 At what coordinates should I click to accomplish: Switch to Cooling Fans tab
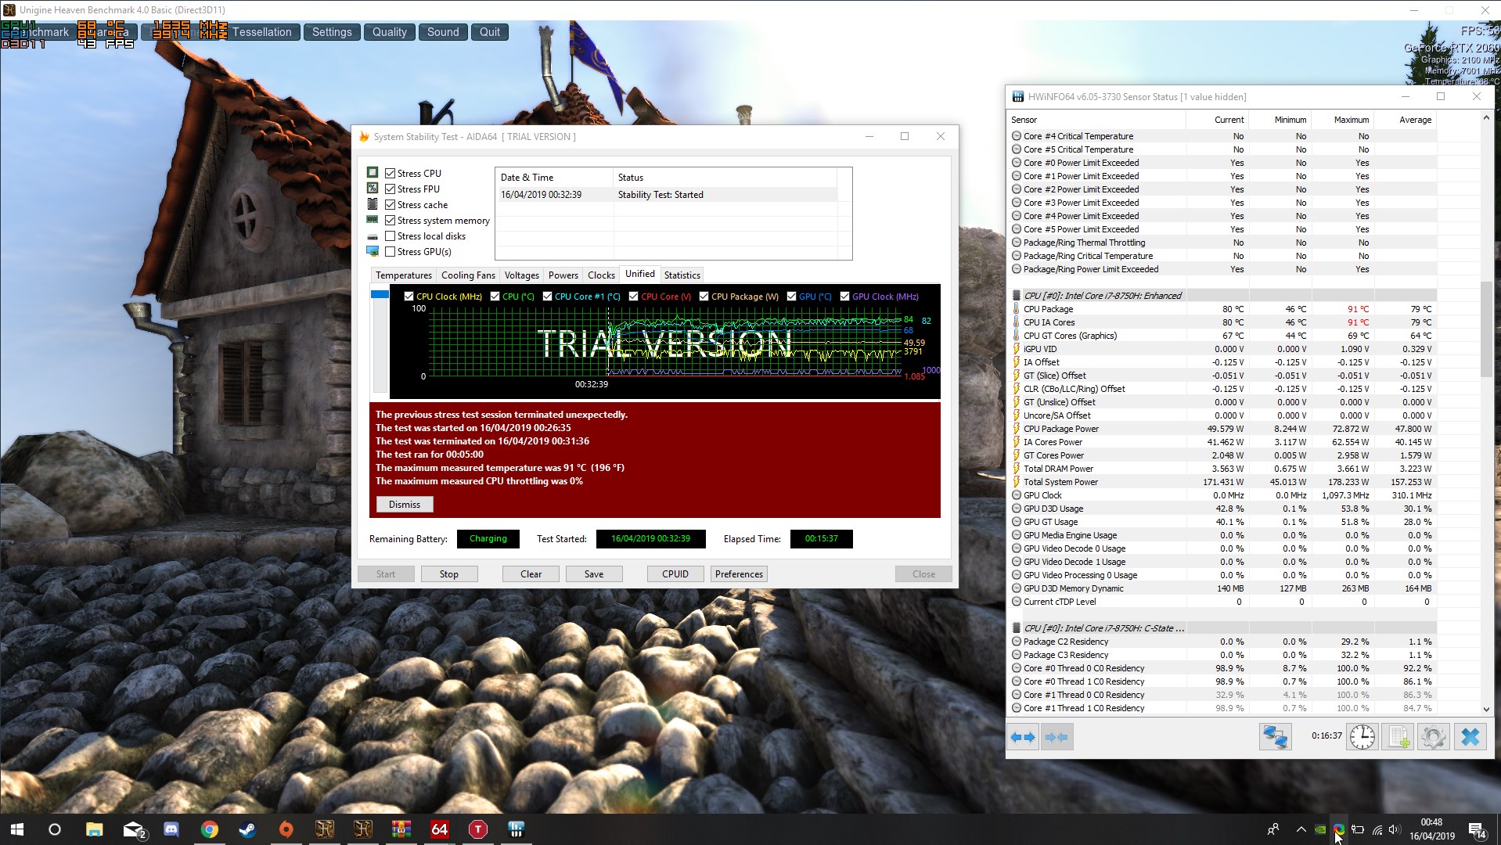[x=468, y=275]
